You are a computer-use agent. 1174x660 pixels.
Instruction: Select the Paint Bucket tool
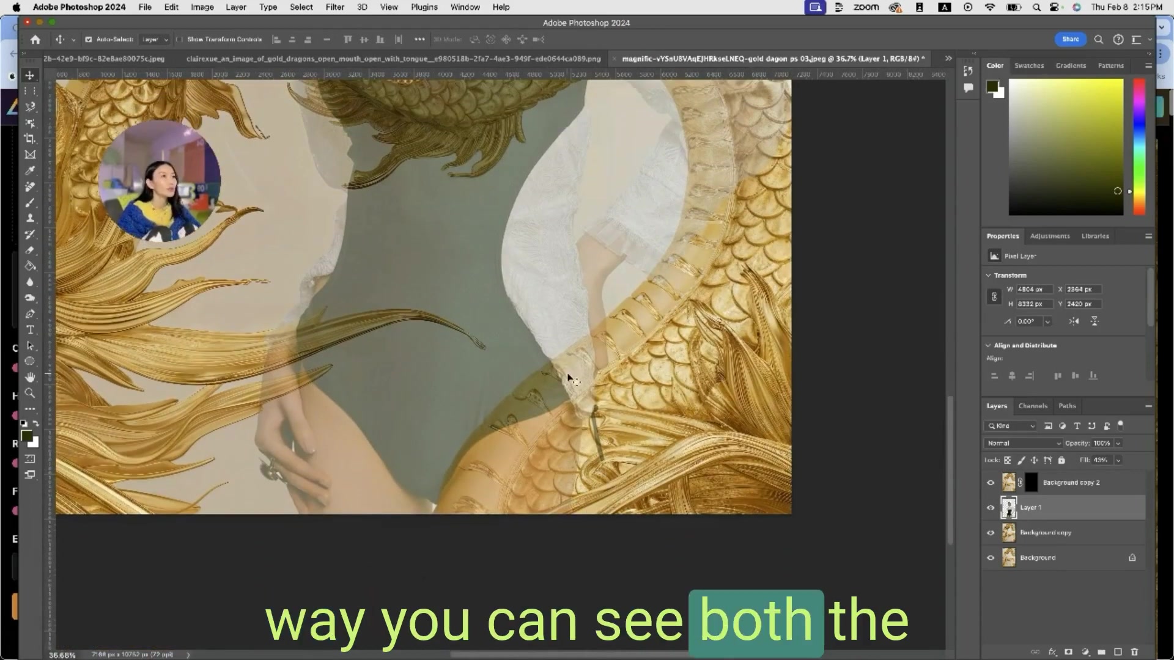[29, 266]
